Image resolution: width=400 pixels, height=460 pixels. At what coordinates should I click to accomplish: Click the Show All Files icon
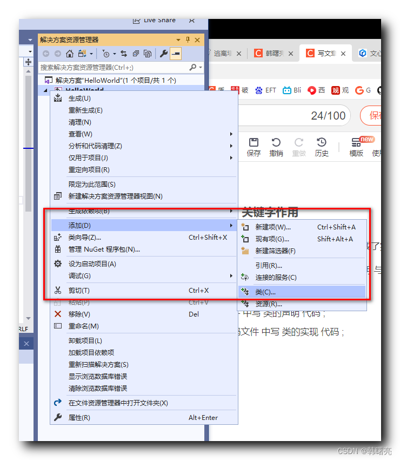click(x=148, y=54)
